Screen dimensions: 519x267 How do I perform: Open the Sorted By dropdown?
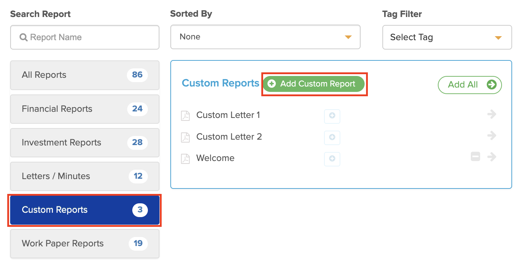pos(265,37)
